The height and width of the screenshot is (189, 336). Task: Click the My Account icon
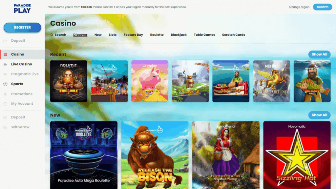pyautogui.click(x=5, y=104)
